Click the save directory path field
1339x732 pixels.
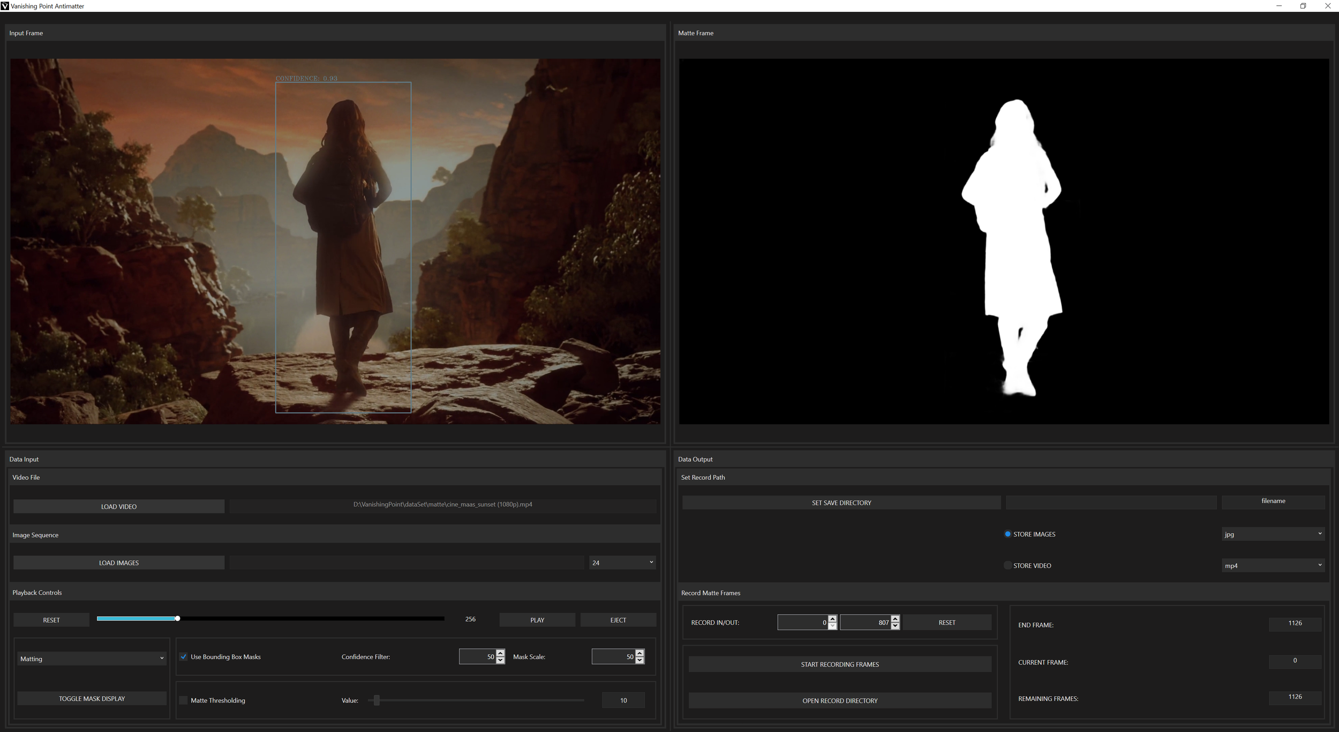[x=1111, y=502]
